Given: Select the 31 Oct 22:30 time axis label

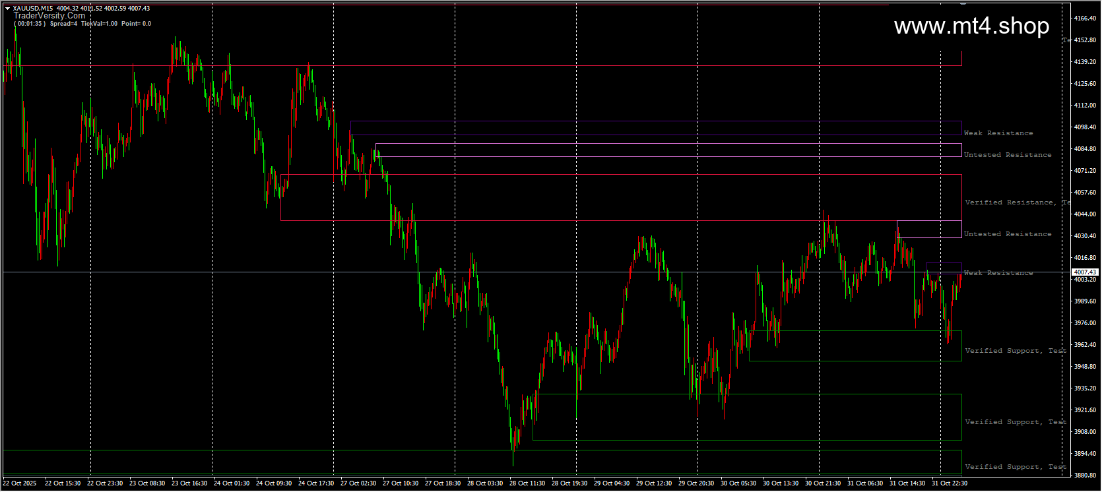Looking at the screenshot, I should (950, 483).
